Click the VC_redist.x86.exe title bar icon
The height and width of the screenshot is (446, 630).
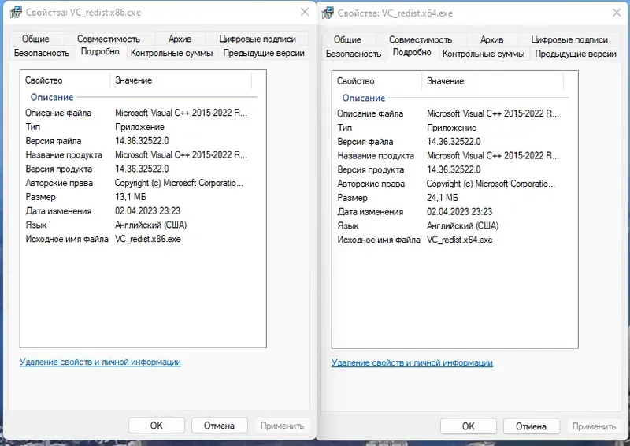(x=15, y=12)
